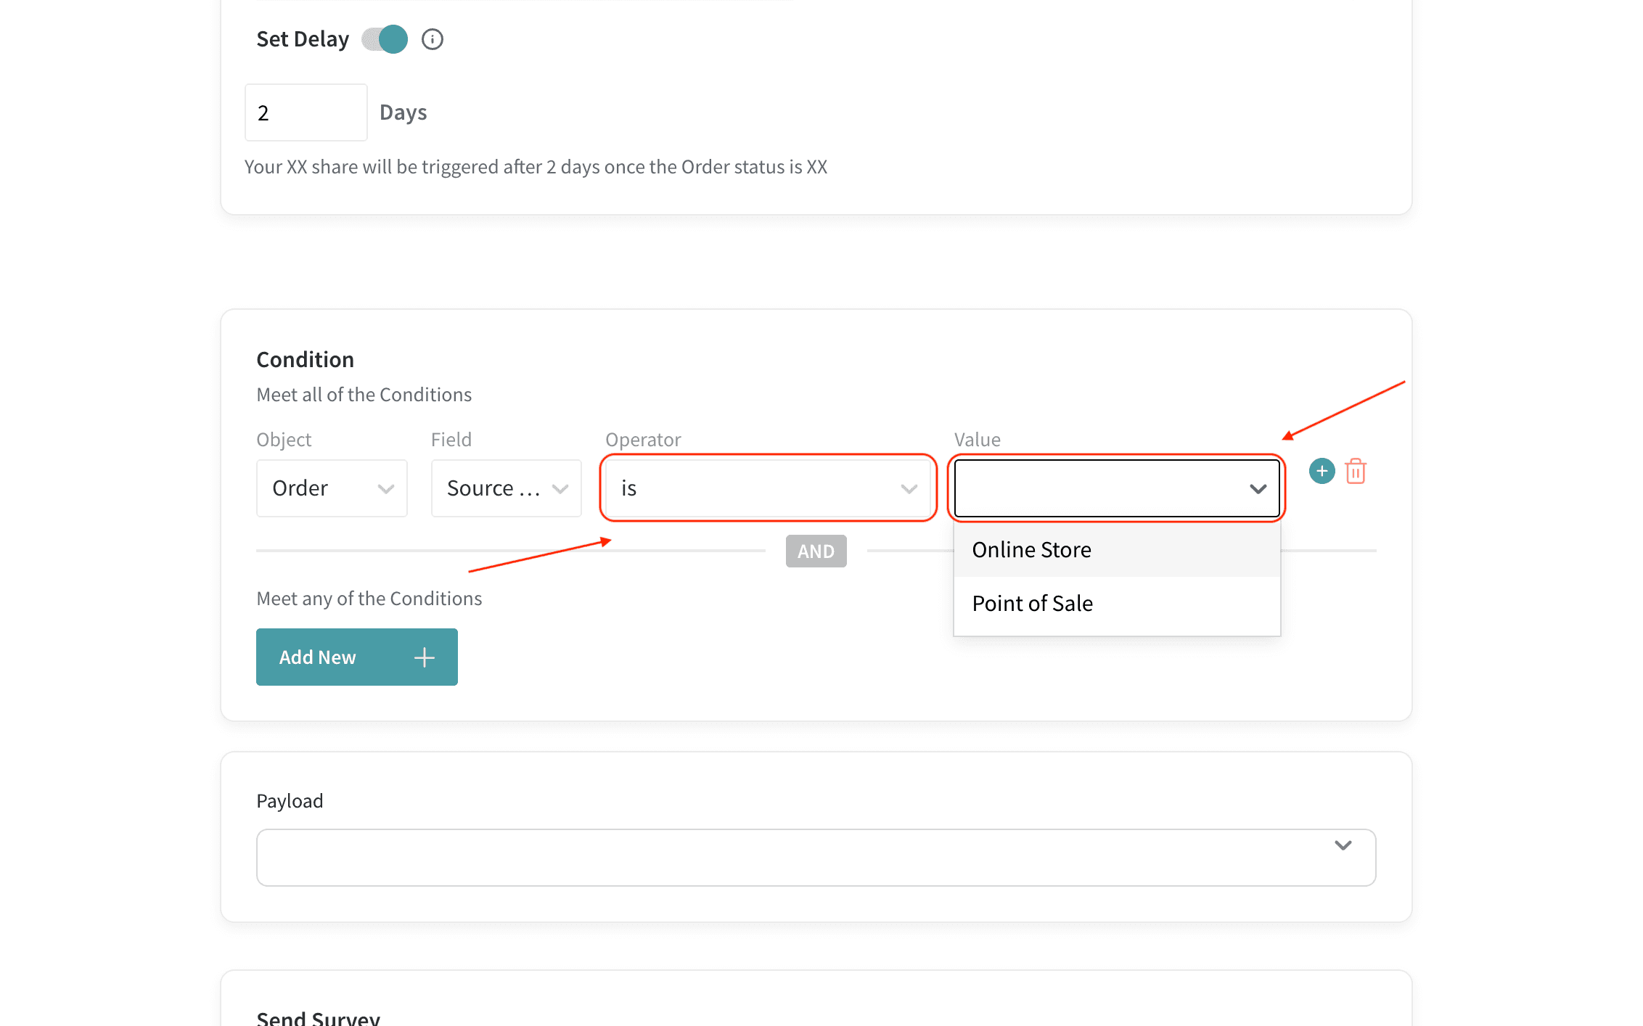Click the Condition section heading

pos(306,360)
